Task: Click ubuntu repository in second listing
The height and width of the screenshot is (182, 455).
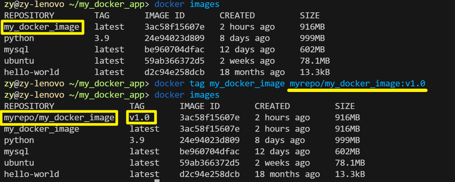Action: click(19, 163)
